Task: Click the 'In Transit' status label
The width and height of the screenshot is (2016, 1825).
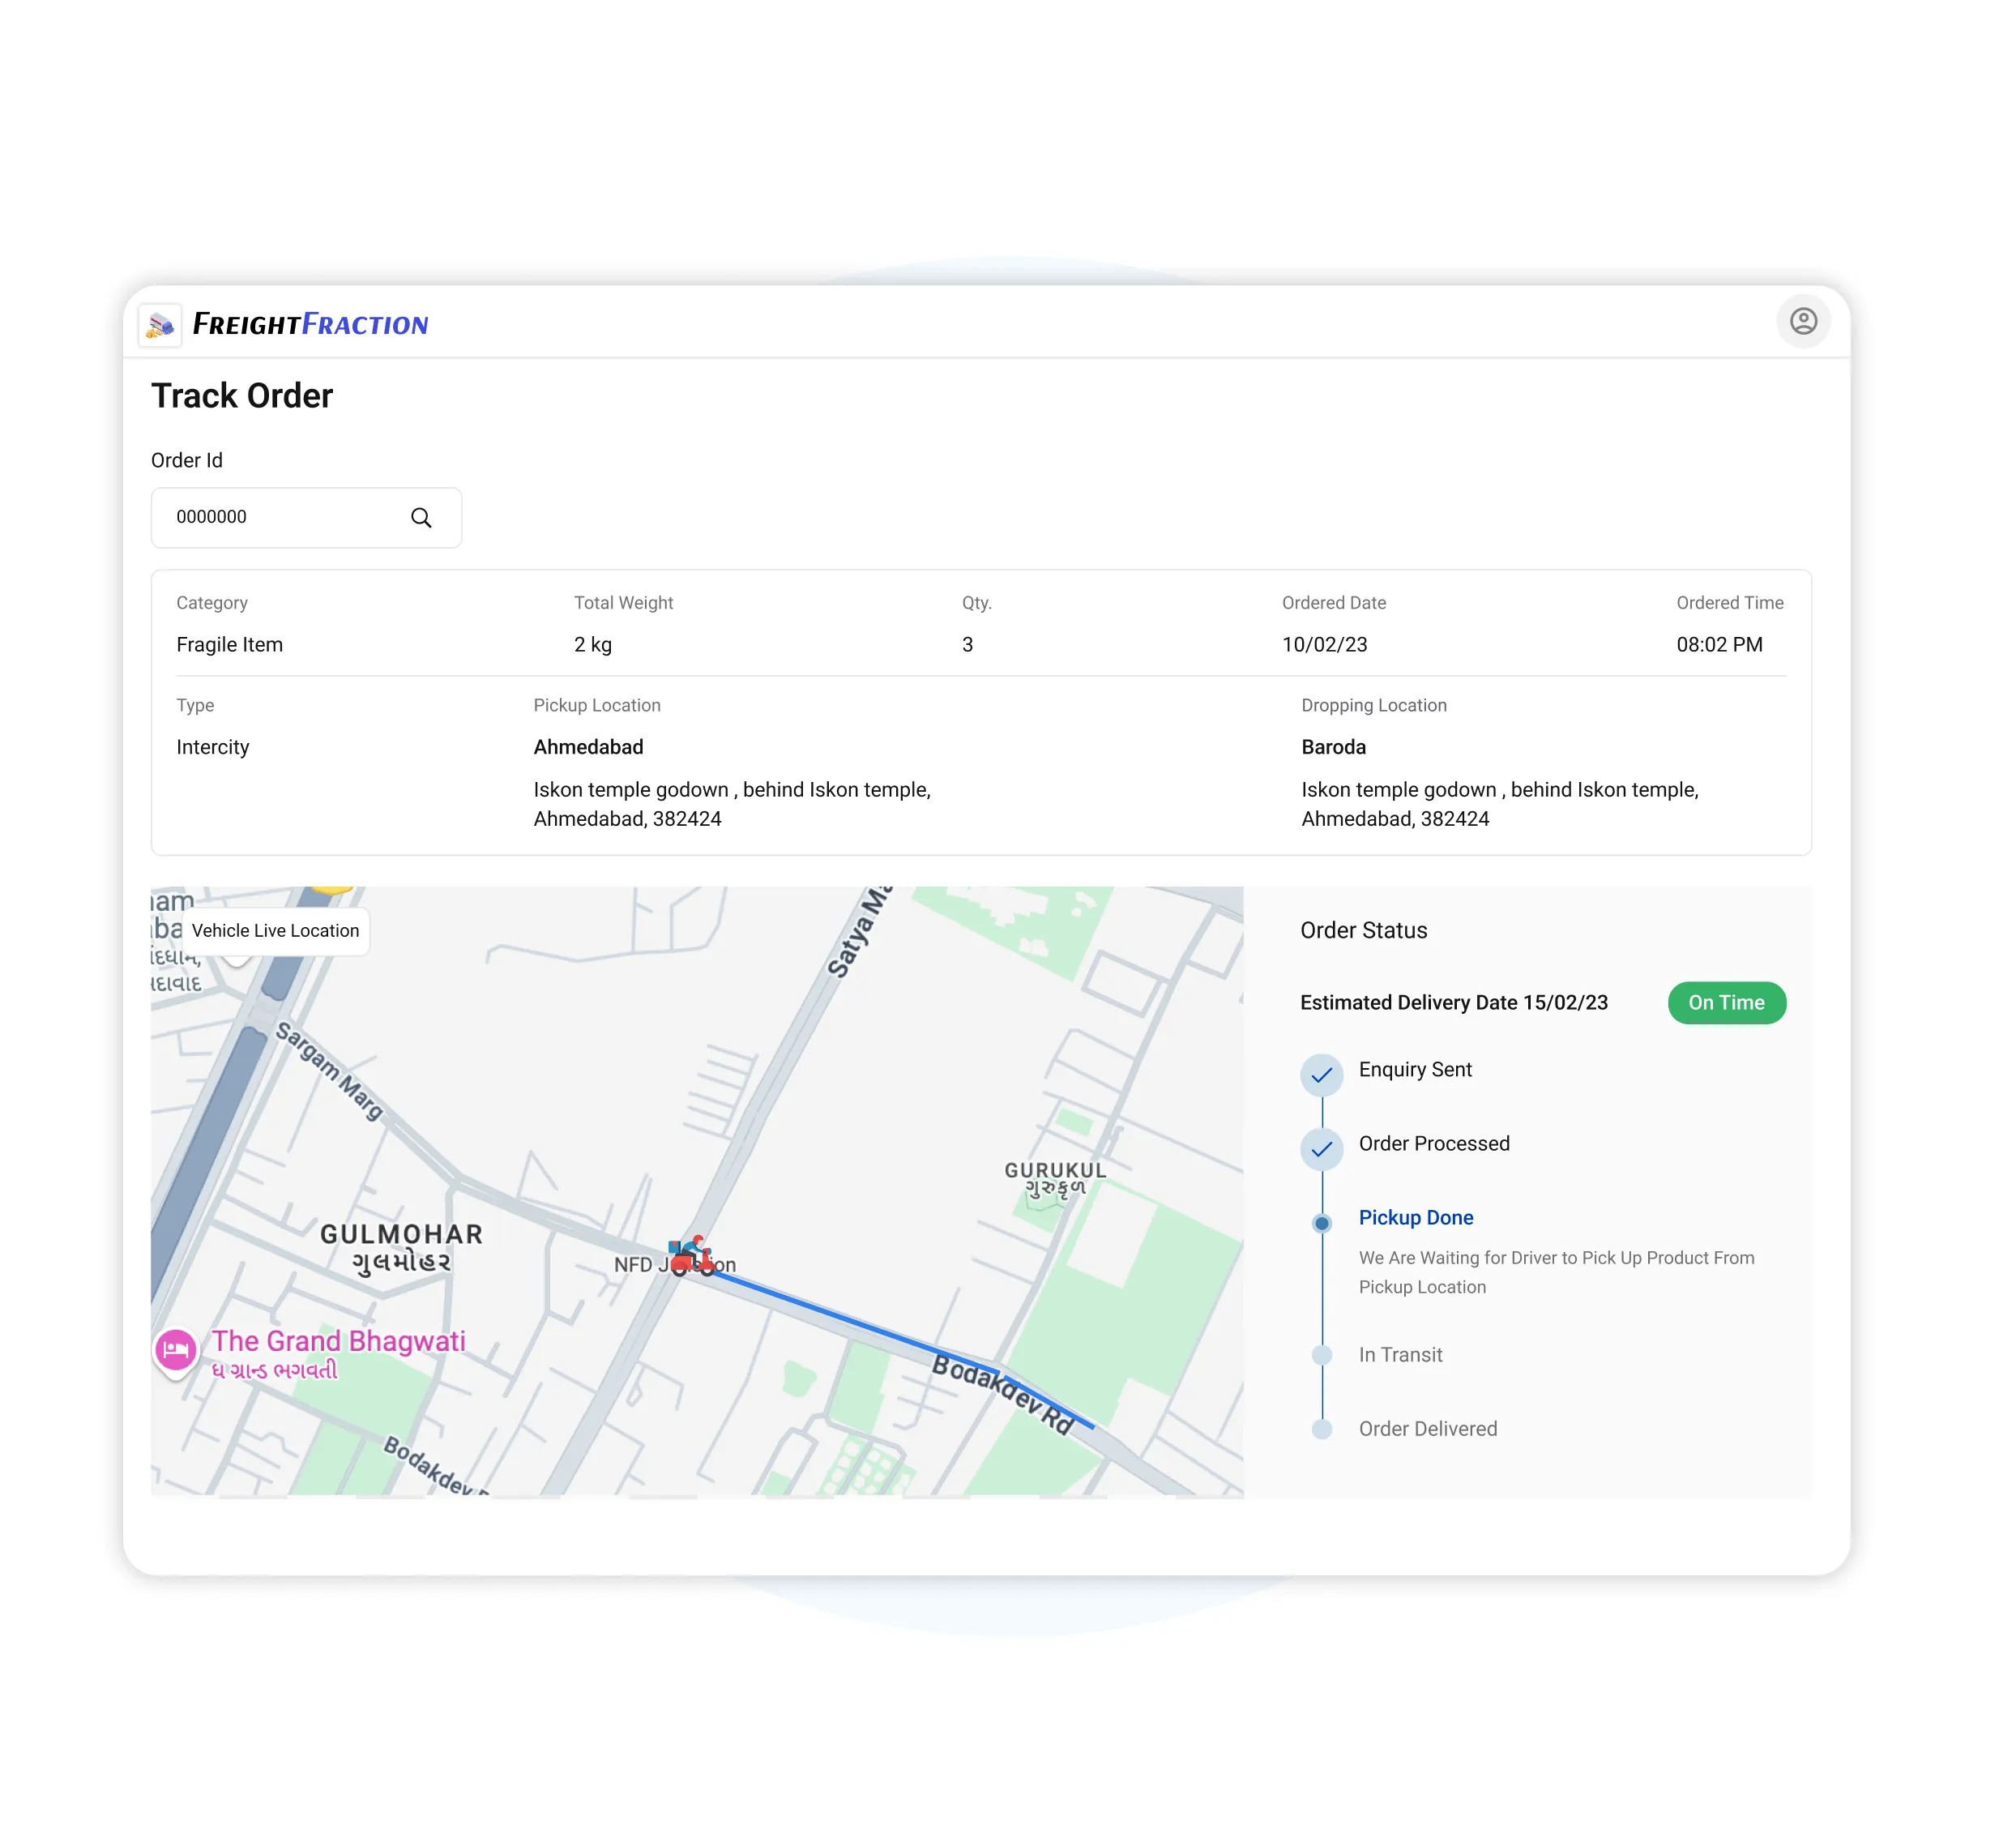Action: [x=1400, y=1355]
